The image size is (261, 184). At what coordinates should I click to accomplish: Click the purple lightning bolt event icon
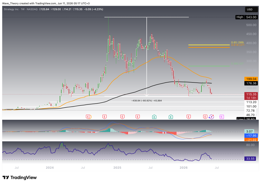211,117
